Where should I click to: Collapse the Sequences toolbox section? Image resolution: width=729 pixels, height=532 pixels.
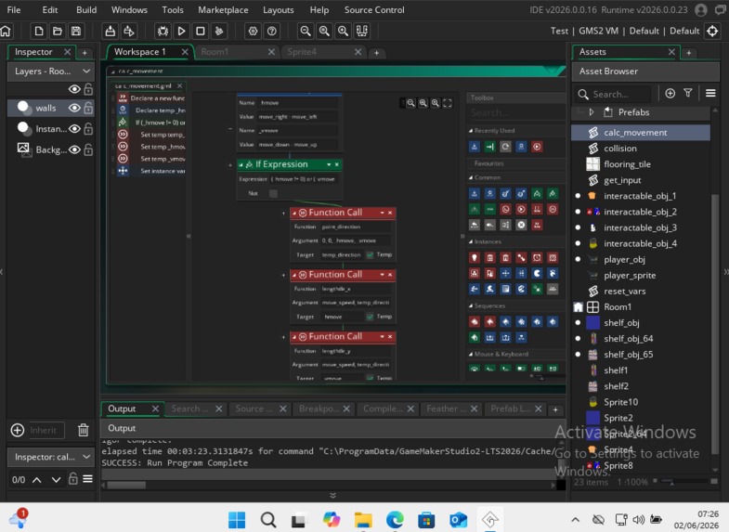point(471,305)
